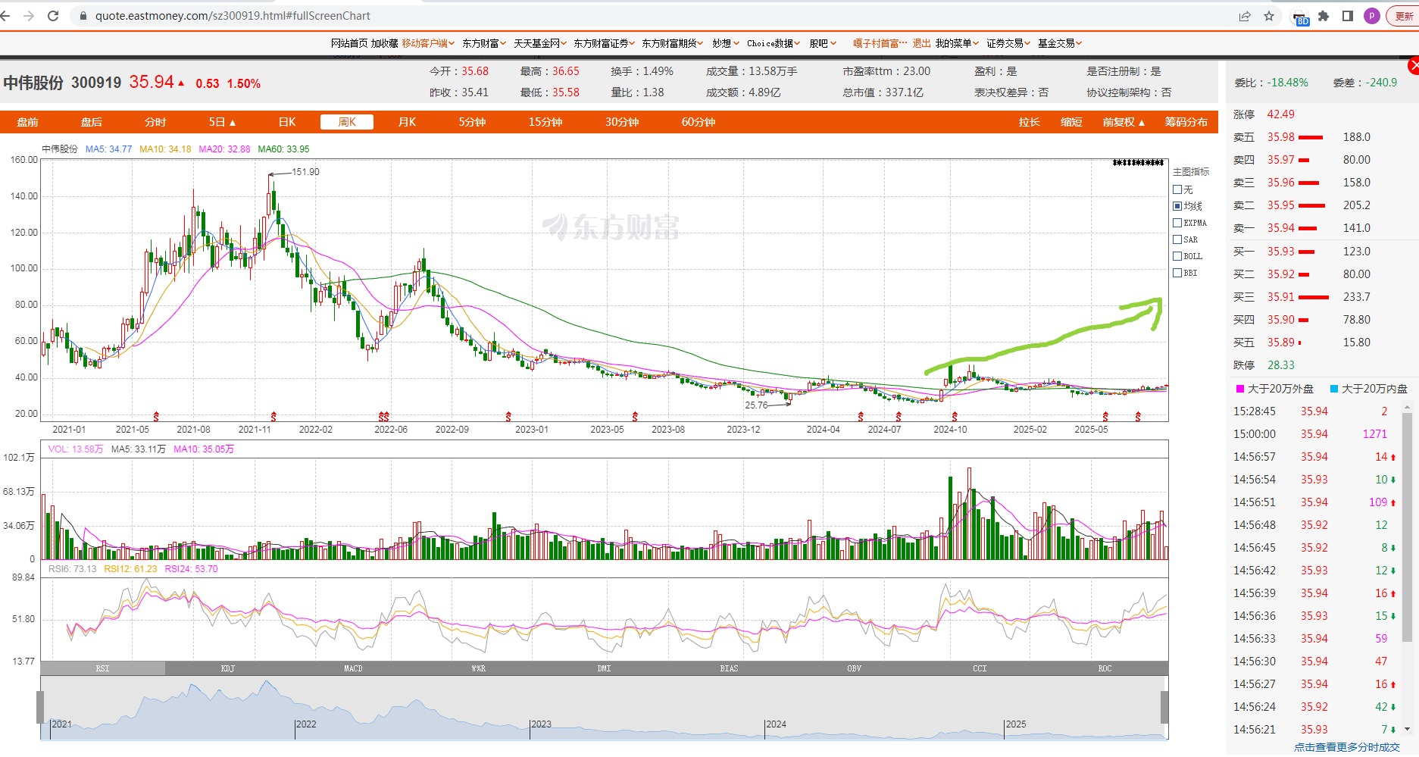This screenshot has width=1419, height=757.
Task: Expand the 东方财富期货 dropdown
Action: coord(673,43)
